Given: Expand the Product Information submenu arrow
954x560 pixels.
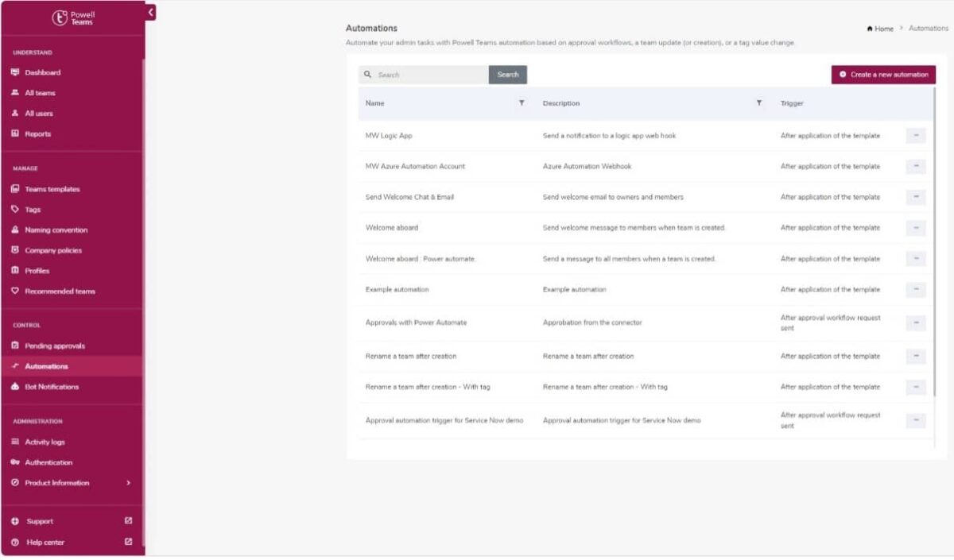Looking at the screenshot, I should [129, 483].
